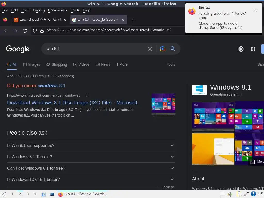Click the Feedback link
The height and width of the screenshot is (198, 264).
coord(168,187)
